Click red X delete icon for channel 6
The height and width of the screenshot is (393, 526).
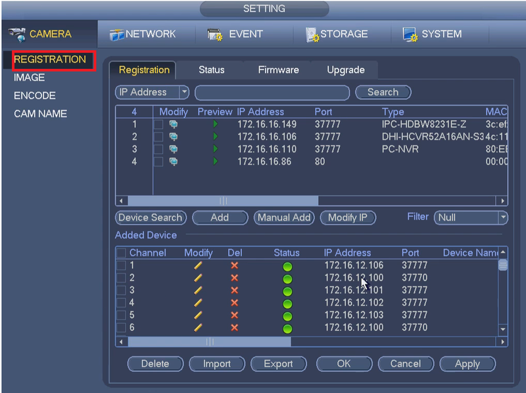(235, 328)
